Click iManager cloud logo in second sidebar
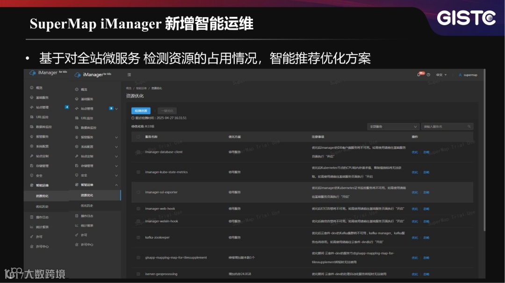The height and width of the screenshot is (283, 505). click(x=78, y=75)
